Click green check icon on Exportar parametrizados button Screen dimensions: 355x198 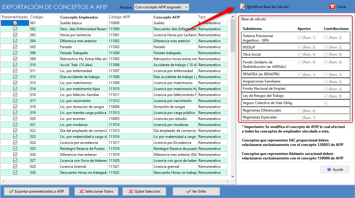click(x=11, y=191)
